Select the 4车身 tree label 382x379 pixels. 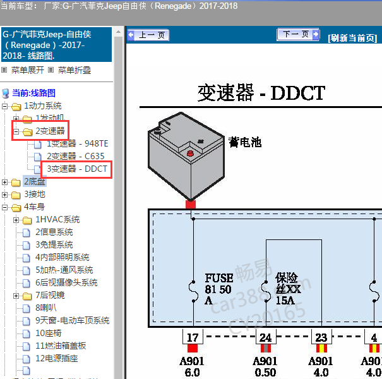point(34,207)
